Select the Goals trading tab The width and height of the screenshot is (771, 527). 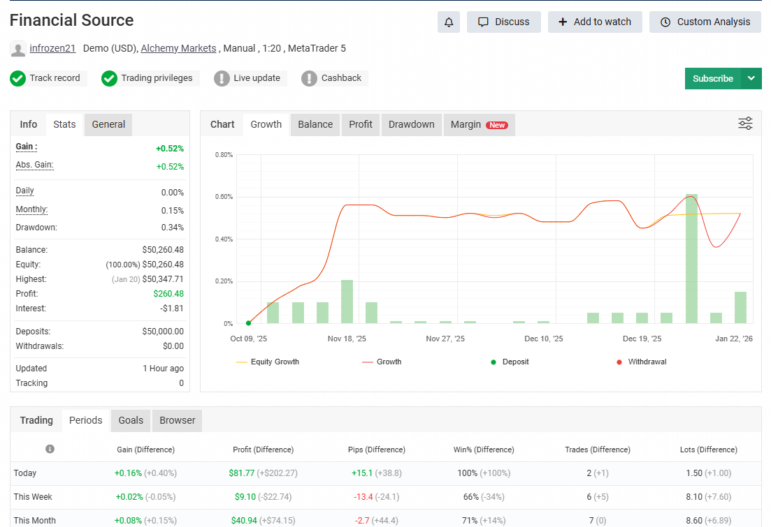[x=131, y=420]
